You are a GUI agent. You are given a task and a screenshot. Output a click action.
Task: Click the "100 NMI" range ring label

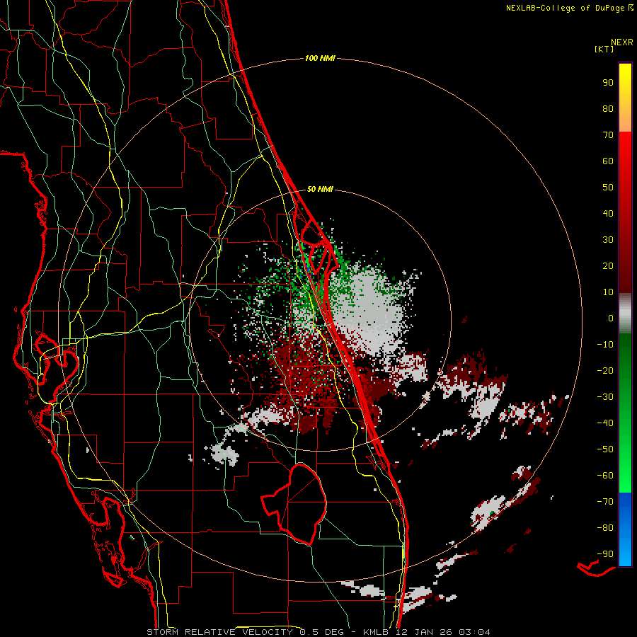click(320, 59)
